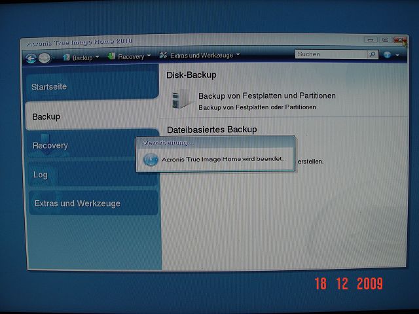Select the Recovery sidebar tab

point(92,145)
